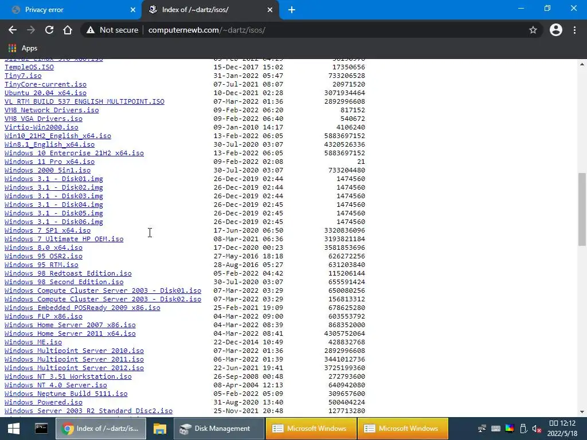Click the Windows_8.0_x64.iso link
Viewport: 587px width, 440px height.
[x=44, y=247]
